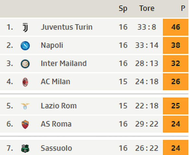Open the AC Milan team link

(x=56, y=82)
